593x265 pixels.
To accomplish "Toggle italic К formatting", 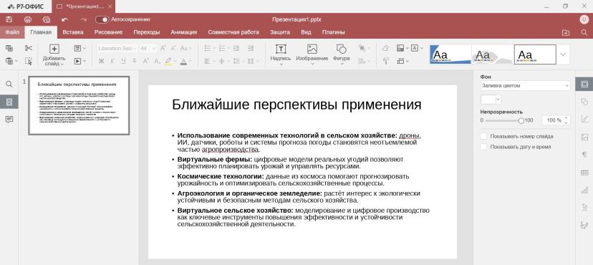I will (x=112, y=61).
